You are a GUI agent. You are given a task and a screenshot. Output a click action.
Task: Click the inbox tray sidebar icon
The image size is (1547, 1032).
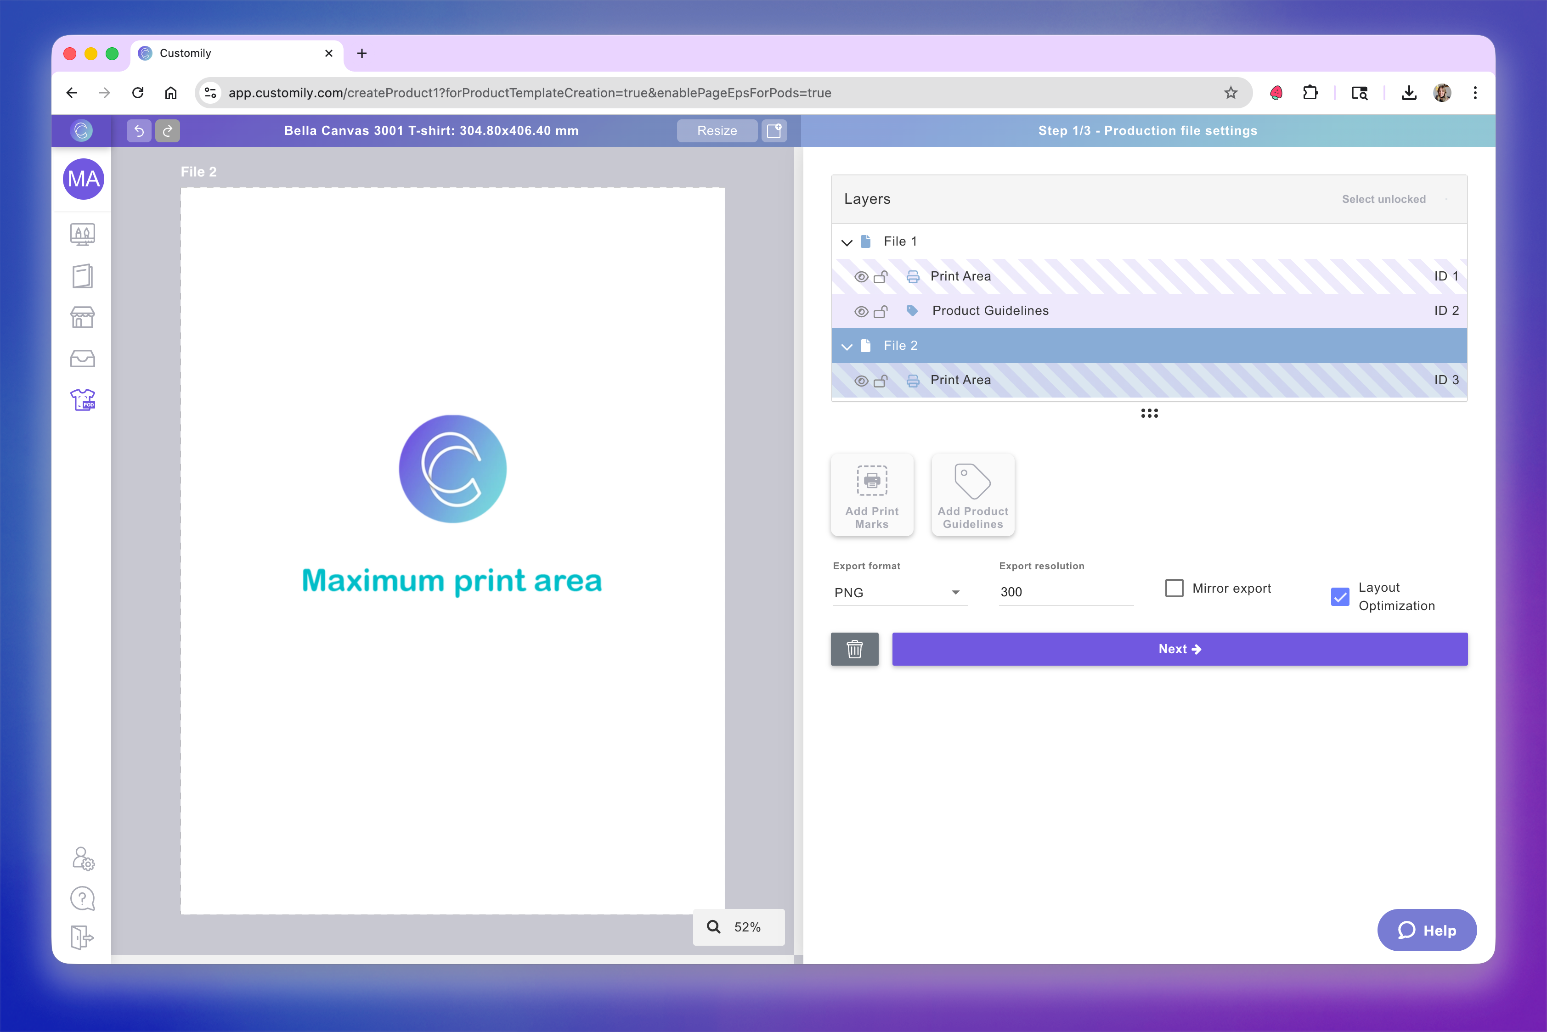[83, 359]
